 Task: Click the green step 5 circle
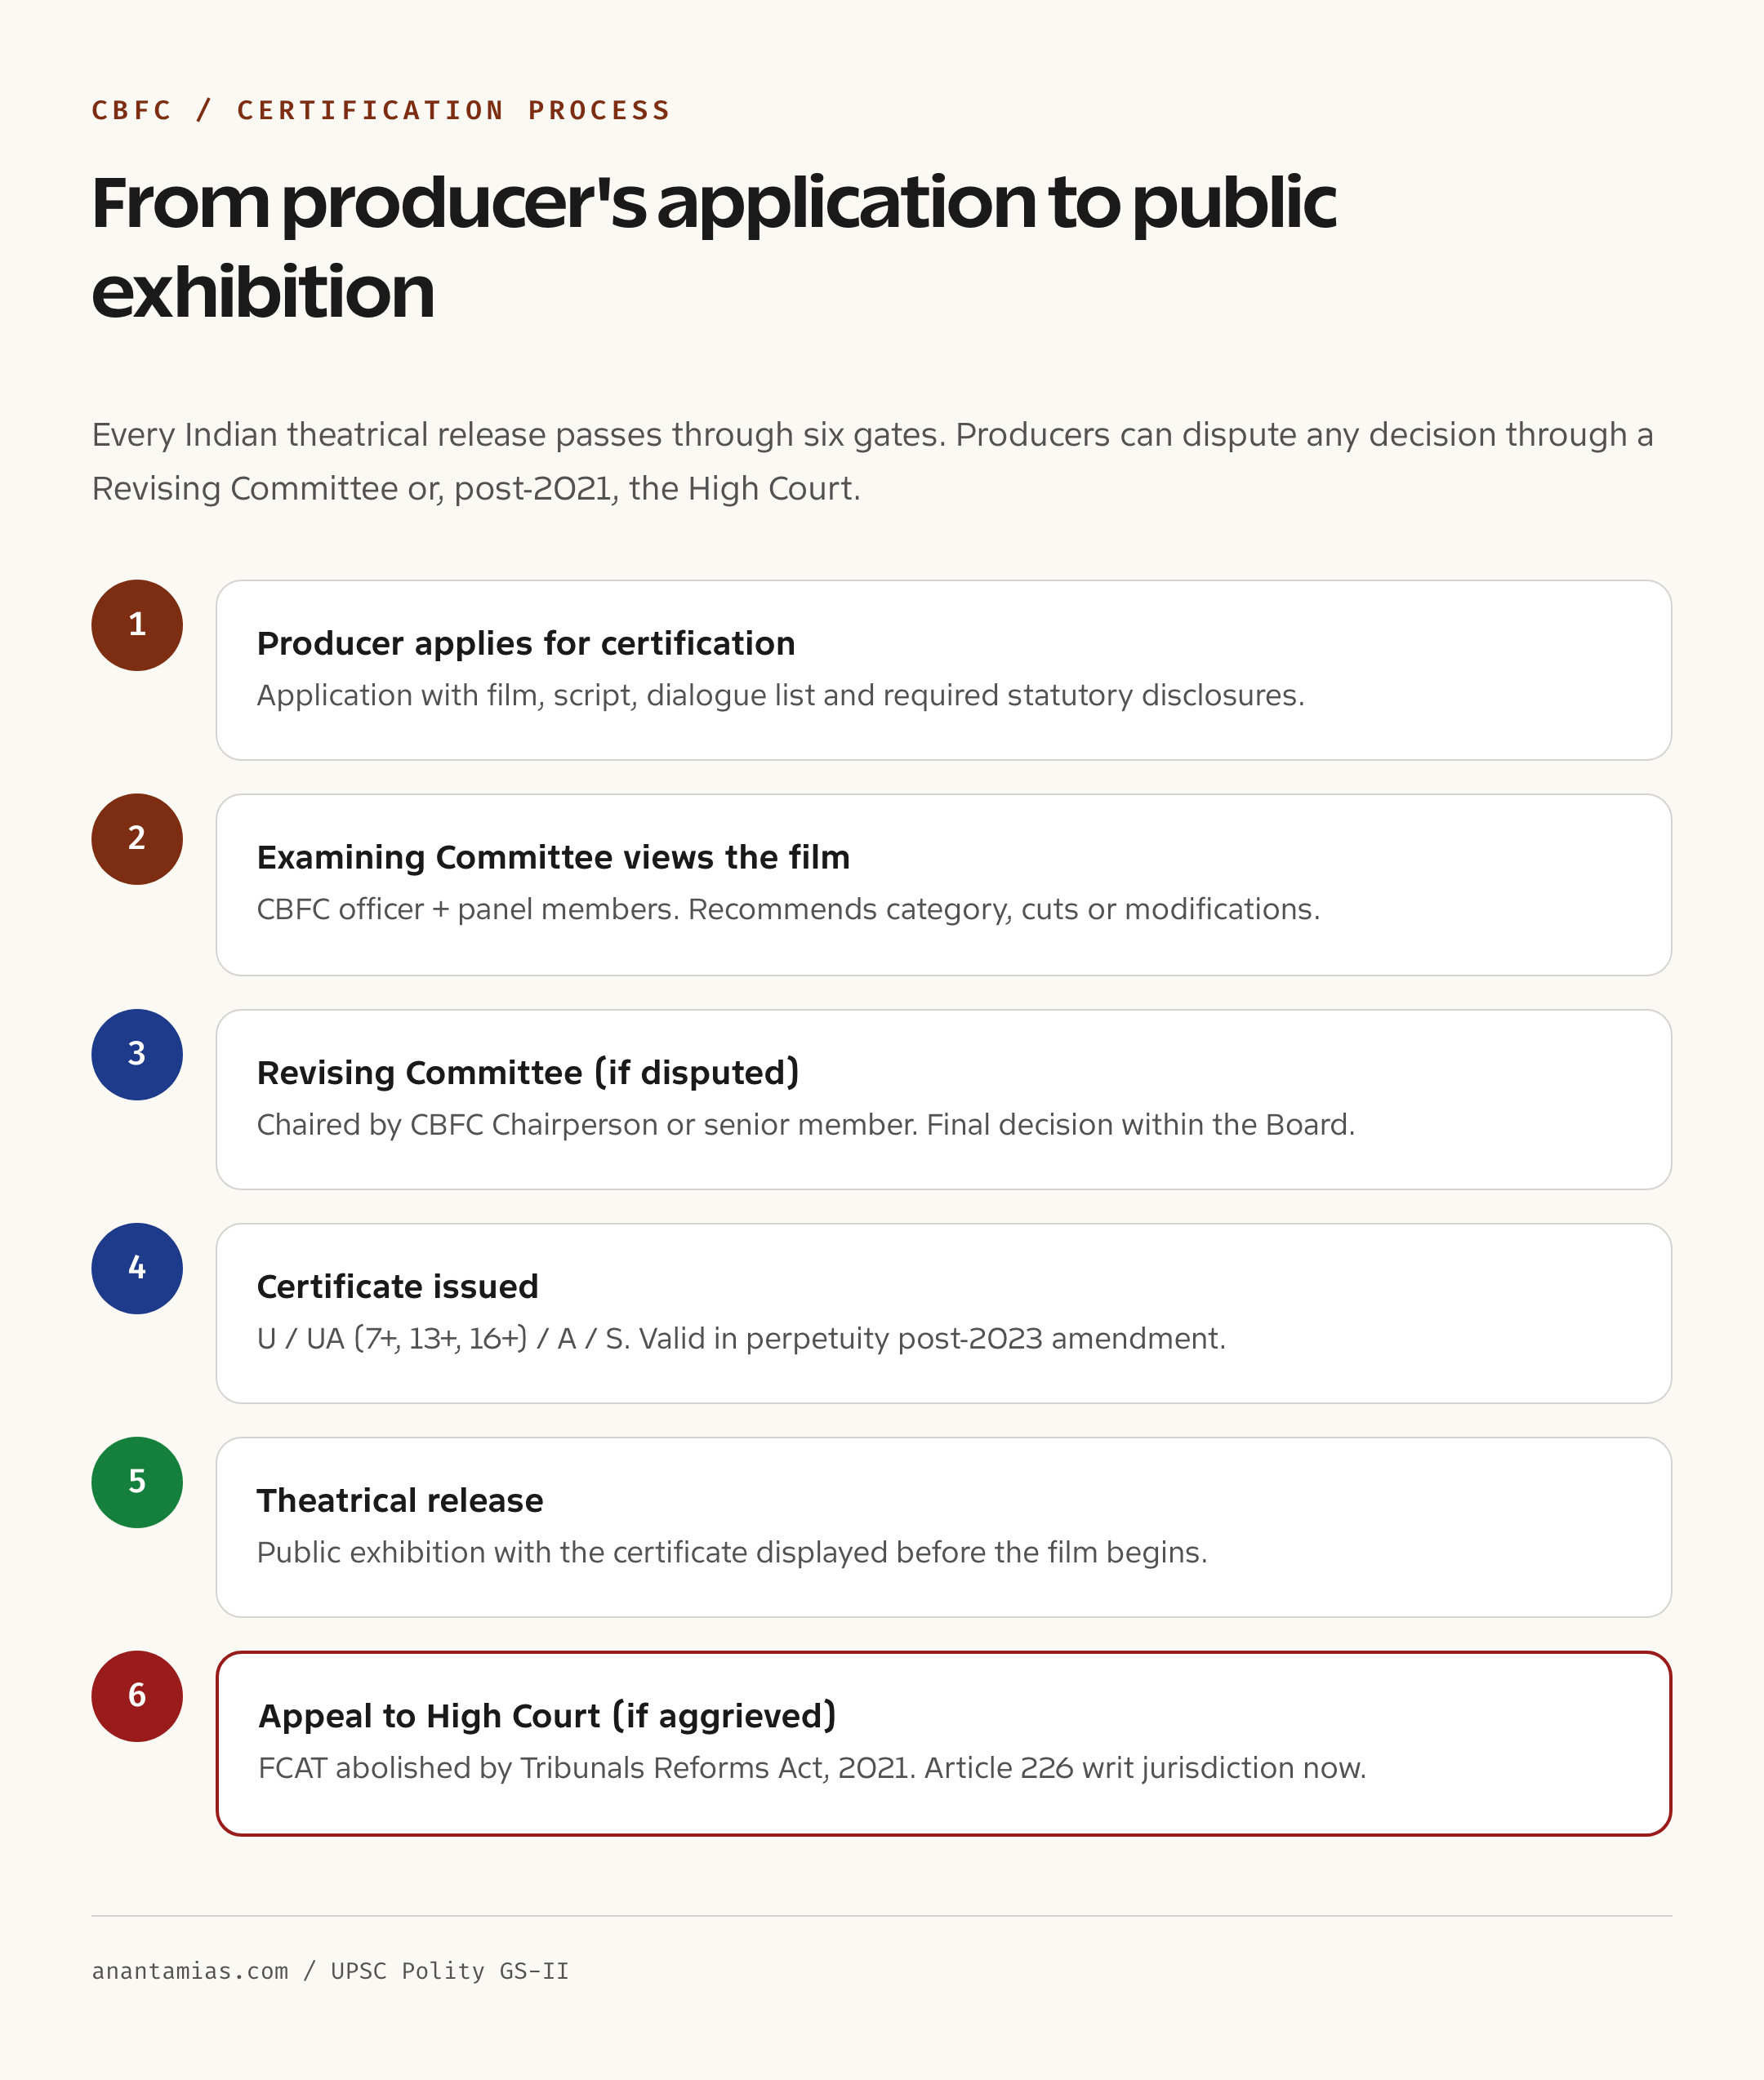137,1482
